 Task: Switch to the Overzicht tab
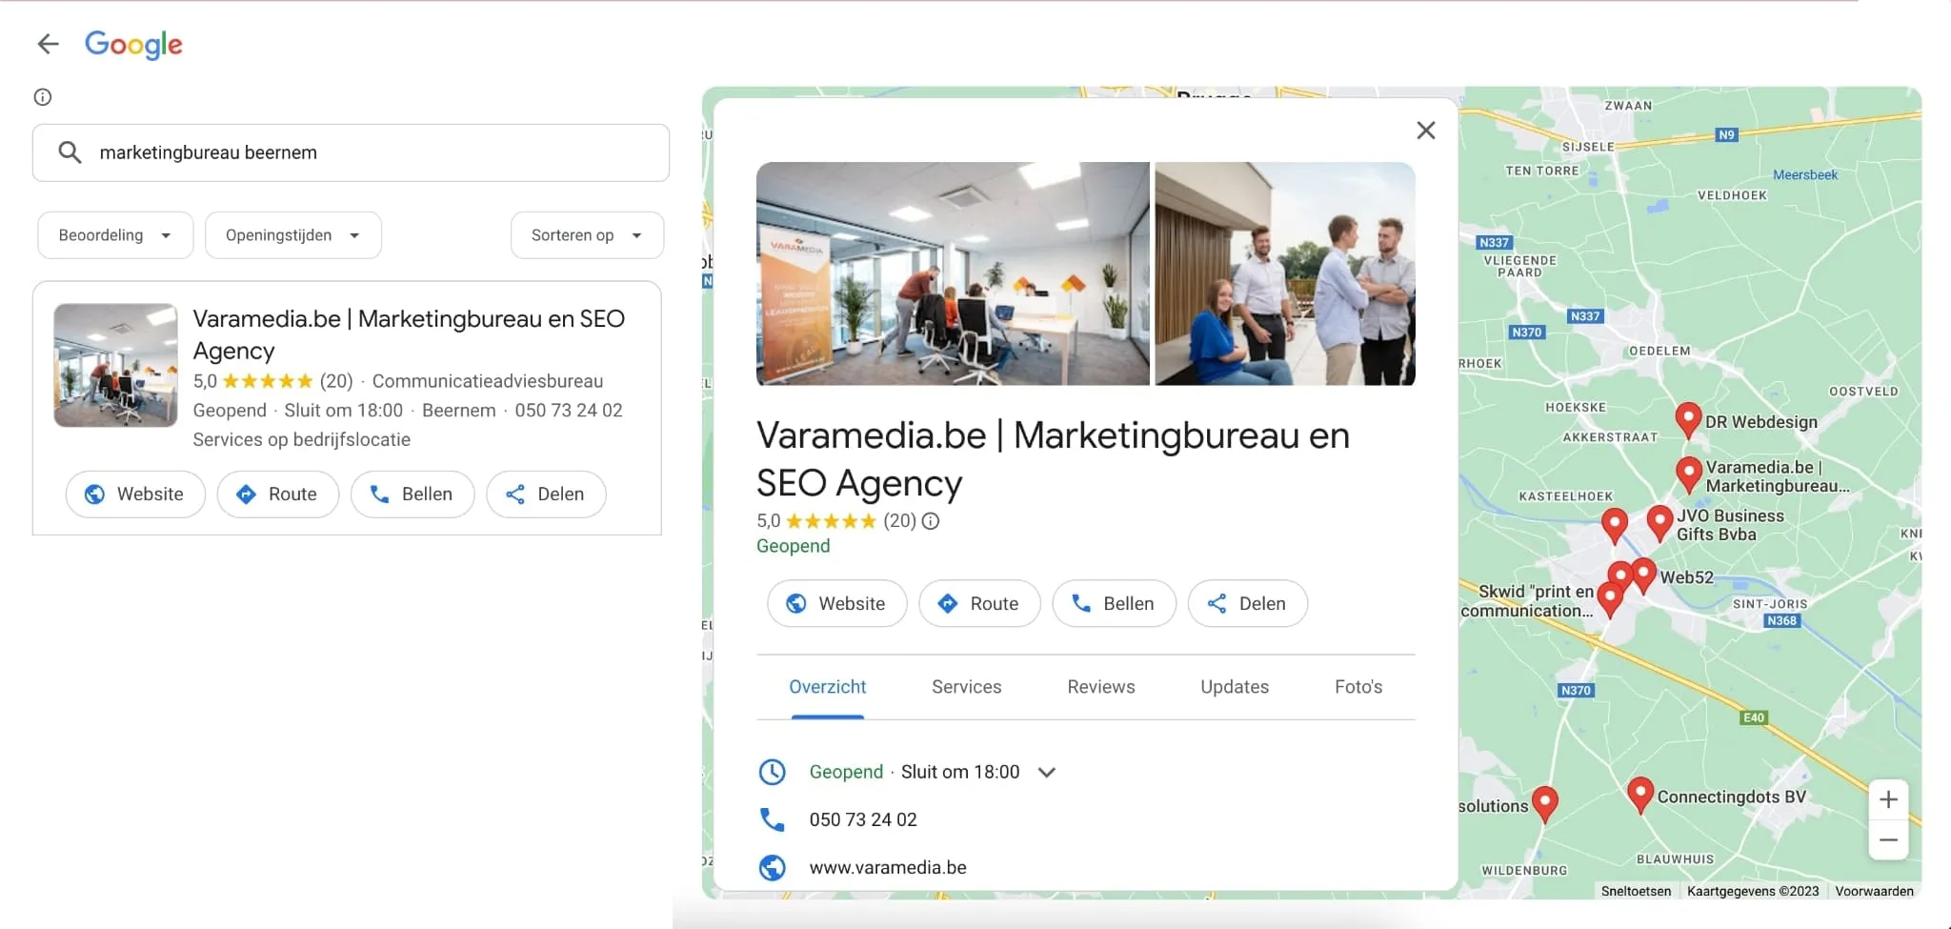pos(827,687)
